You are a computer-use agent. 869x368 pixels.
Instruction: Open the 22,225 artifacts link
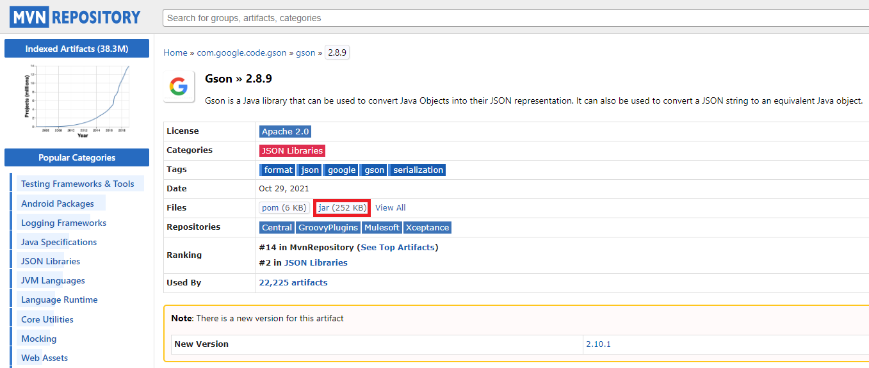coord(293,282)
